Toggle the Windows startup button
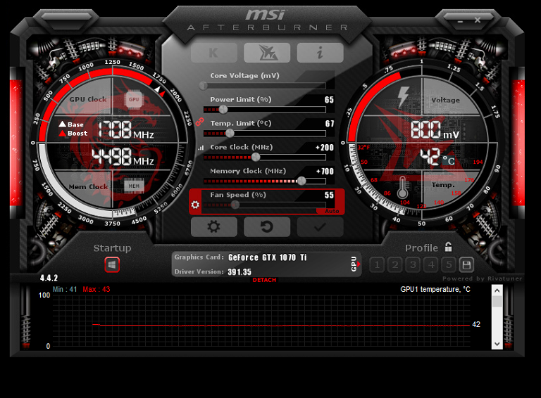541x398 pixels. [x=112, y=265]
